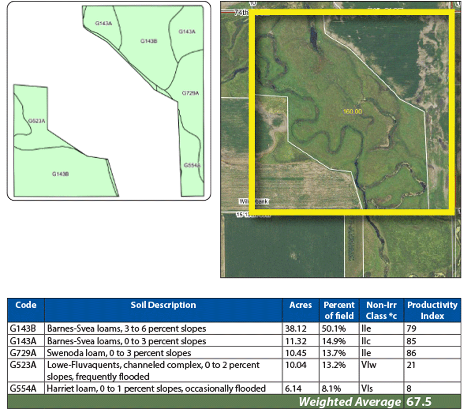
Task: Click the 67.5 weighted average value
Action: coord(419,402)
